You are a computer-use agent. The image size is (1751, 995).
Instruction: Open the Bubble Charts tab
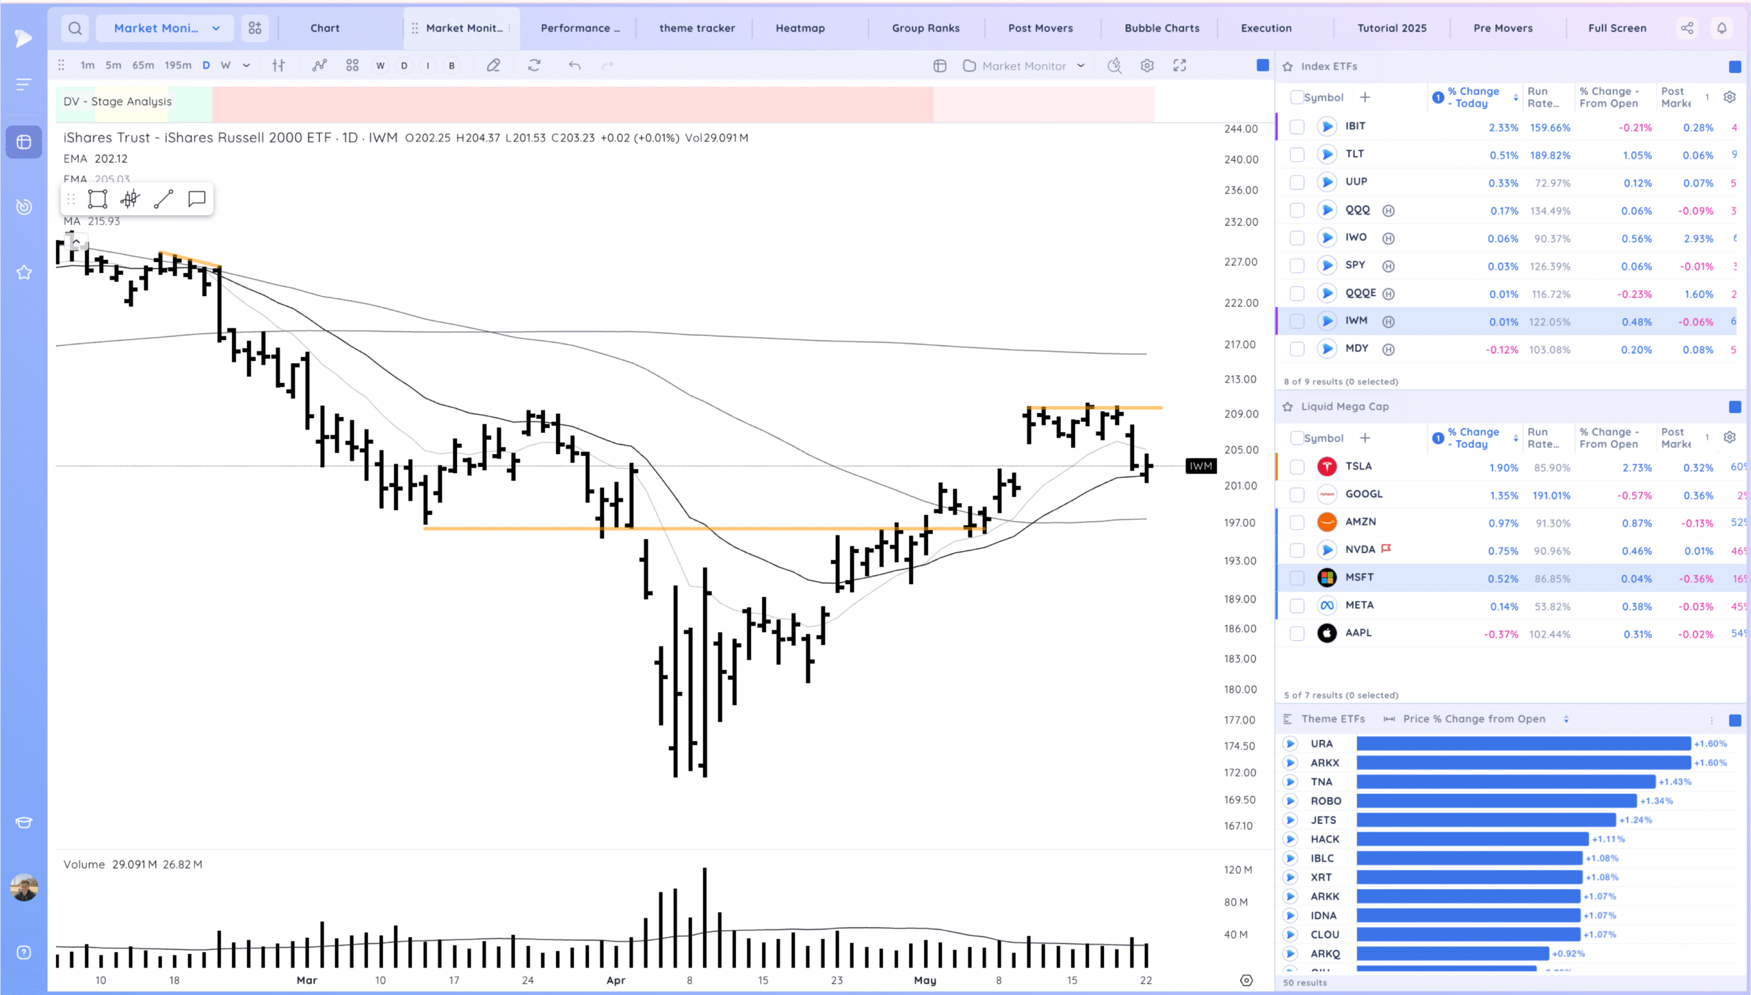(1162, 28)
